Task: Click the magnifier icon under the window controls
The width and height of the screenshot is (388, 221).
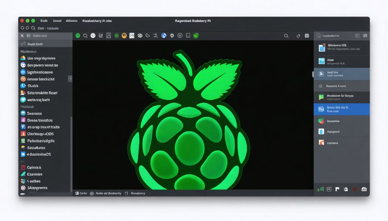Action: tap(33, 28)
